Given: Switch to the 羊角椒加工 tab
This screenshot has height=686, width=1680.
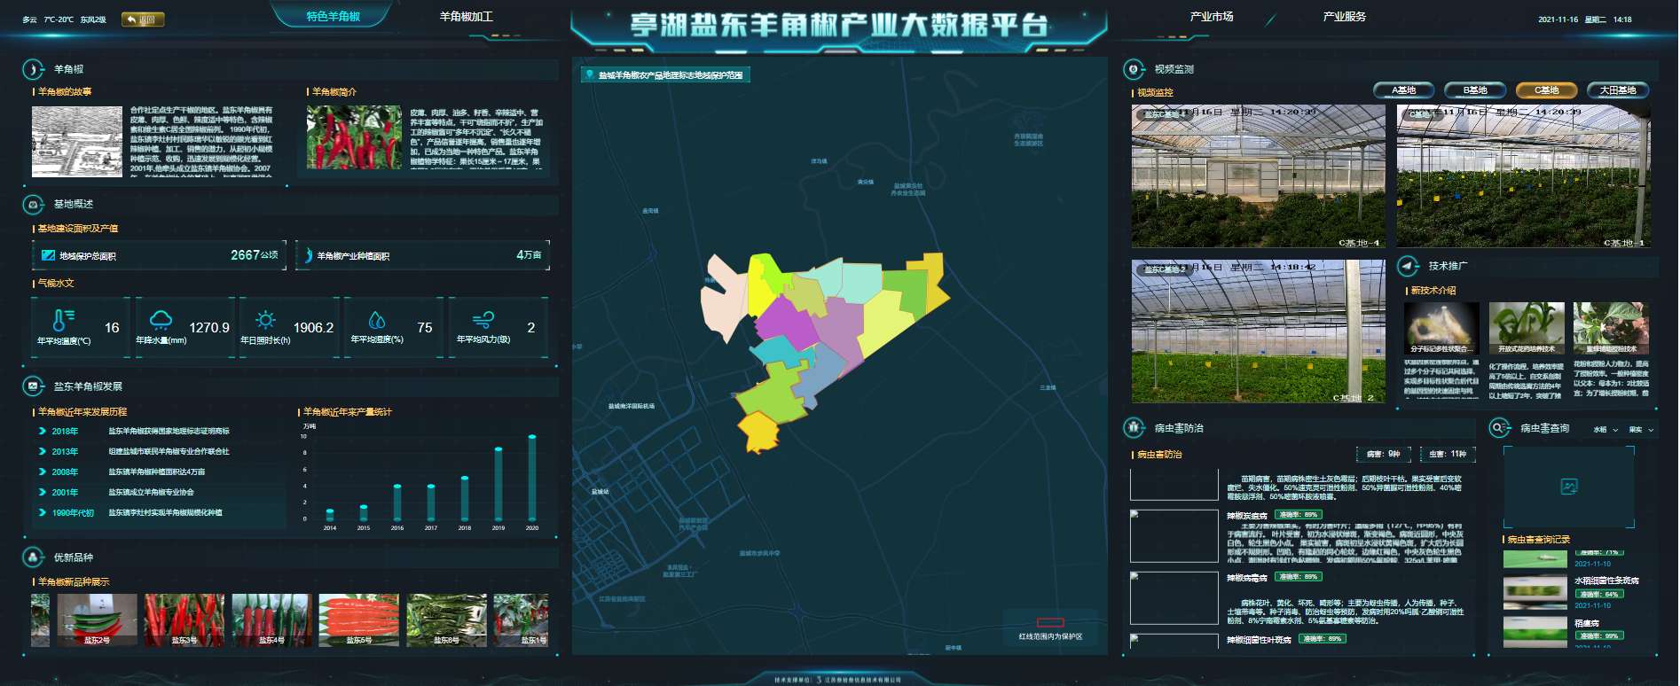Looking at the screenshot, I should coord(466,17).
